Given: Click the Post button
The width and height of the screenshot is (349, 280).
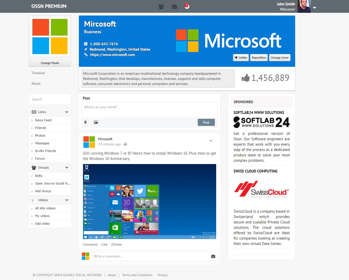Looking at the screenshot, I should 206,122.
